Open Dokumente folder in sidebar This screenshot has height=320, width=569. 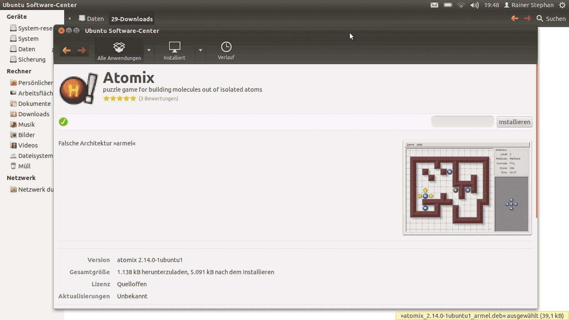pos(31,104)
